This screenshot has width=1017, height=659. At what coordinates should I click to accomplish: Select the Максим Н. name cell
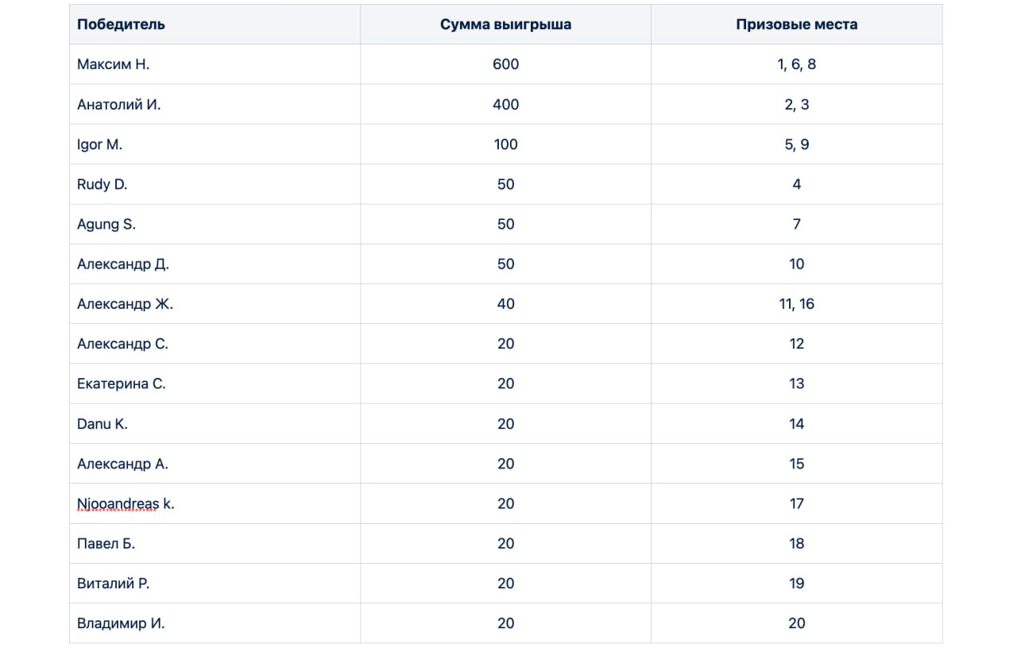point(215,64)
